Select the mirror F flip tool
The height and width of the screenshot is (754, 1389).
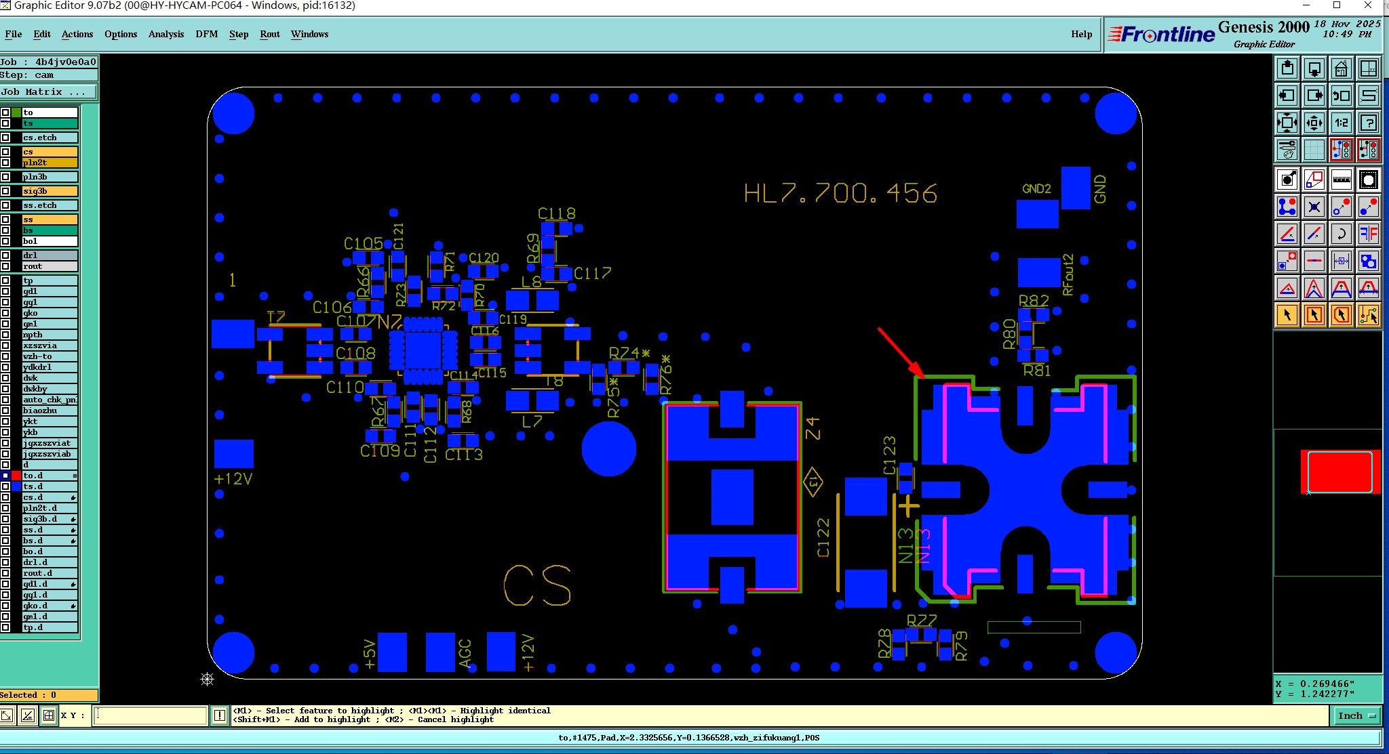pos(1369,234)
